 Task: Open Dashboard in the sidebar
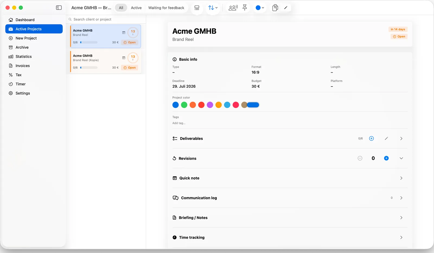(34, 20)
